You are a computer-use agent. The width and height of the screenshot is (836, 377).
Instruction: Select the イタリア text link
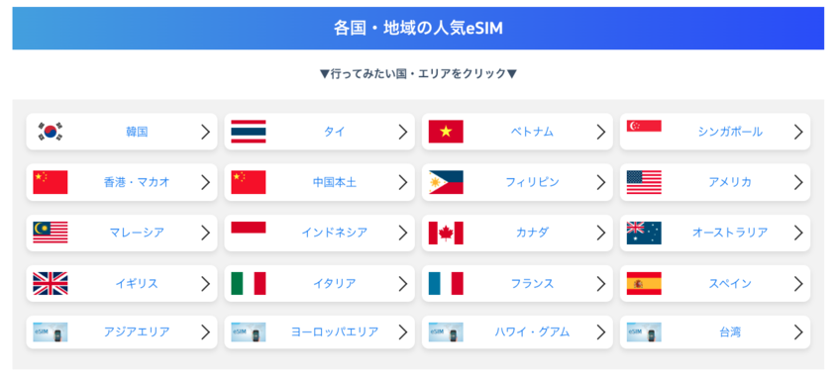pos(334,284)
